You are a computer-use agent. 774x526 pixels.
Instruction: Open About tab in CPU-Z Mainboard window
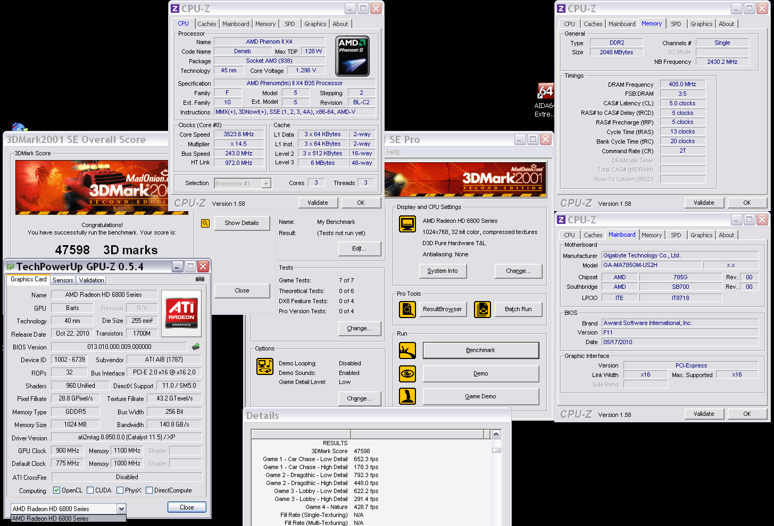(x=727, y=235)
